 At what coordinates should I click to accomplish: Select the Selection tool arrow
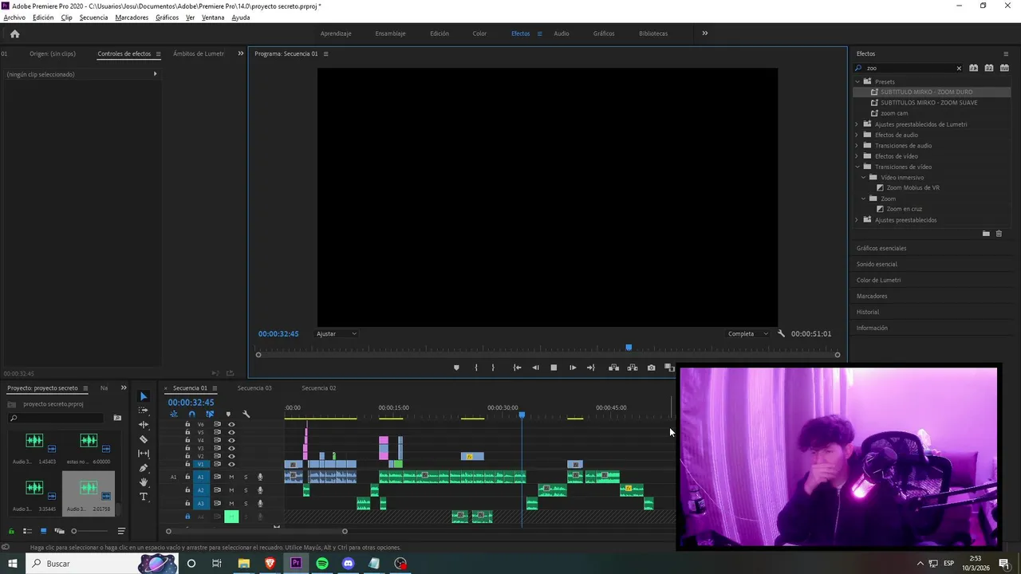[144, 396]
